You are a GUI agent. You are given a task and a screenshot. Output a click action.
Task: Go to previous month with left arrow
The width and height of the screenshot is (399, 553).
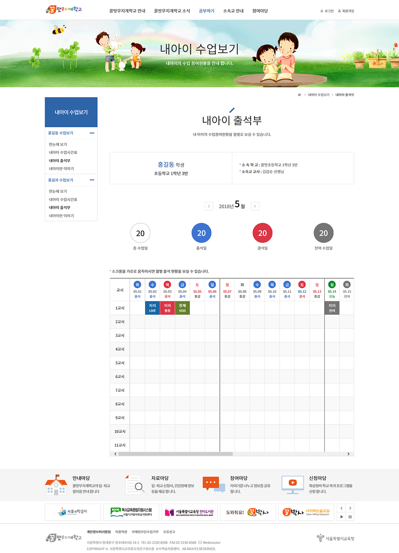click(x=209, y=206)
